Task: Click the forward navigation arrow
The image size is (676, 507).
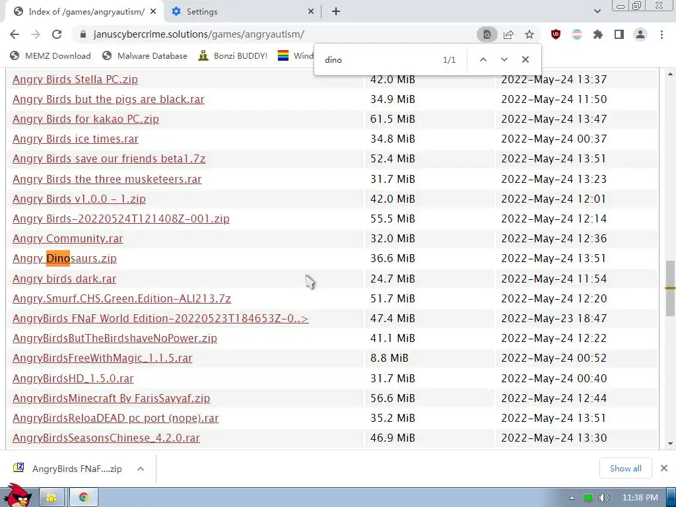Action: pyautogui.click(x=36, y=34)
